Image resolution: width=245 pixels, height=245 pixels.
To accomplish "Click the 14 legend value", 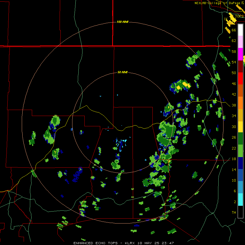I will [234, 170].
